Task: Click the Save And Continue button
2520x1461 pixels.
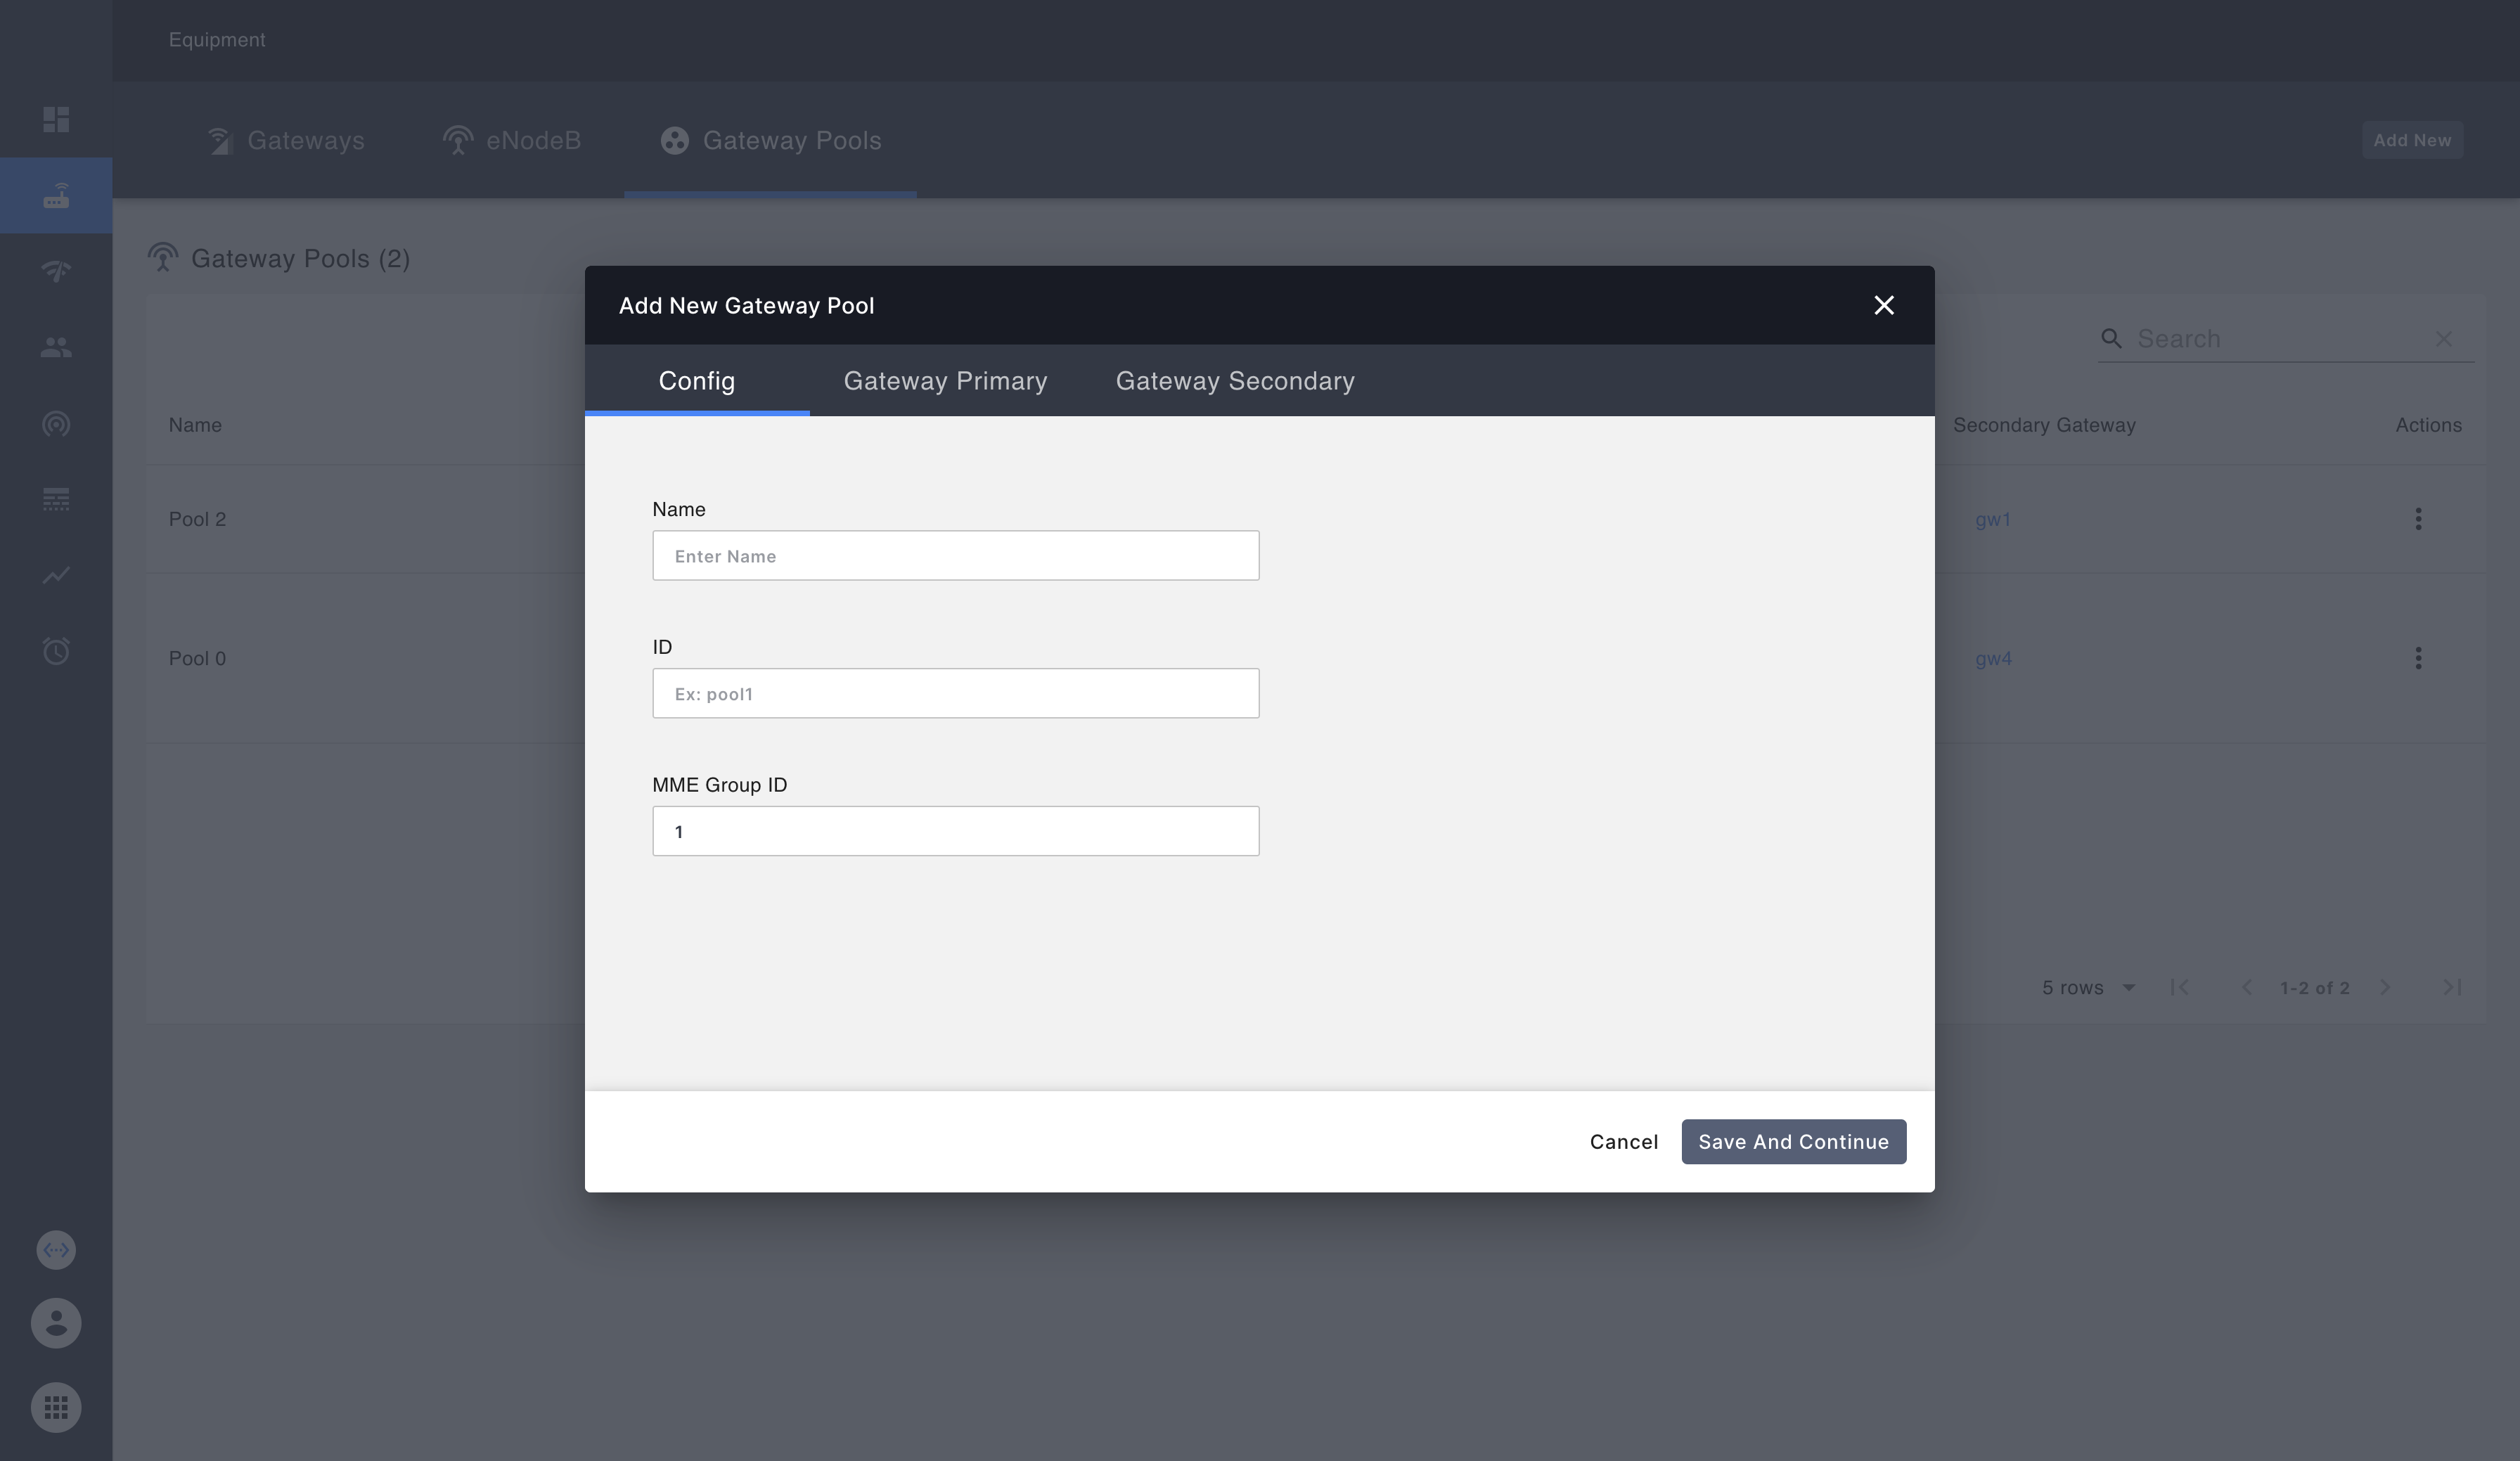Action: coord(1793,1141)
